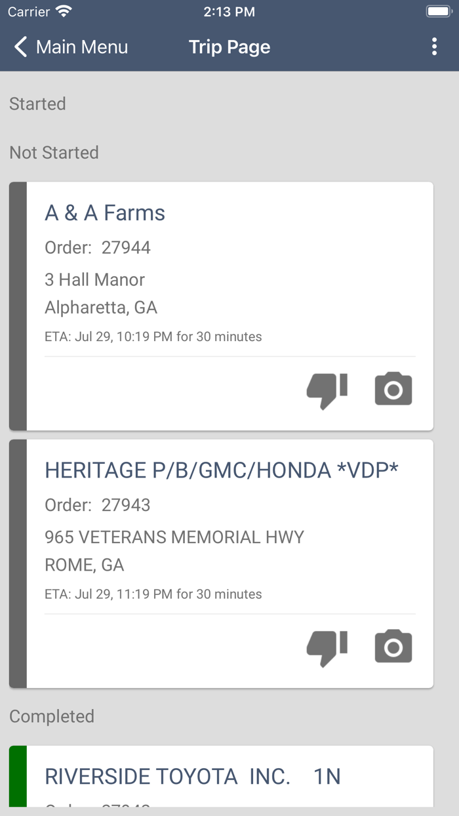
Task: Collapse the Not Started section
Action: 54,152
